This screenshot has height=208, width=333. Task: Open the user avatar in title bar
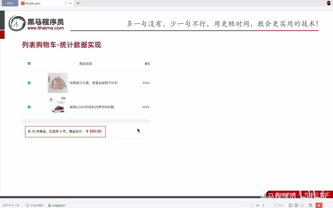pos(329,3)
